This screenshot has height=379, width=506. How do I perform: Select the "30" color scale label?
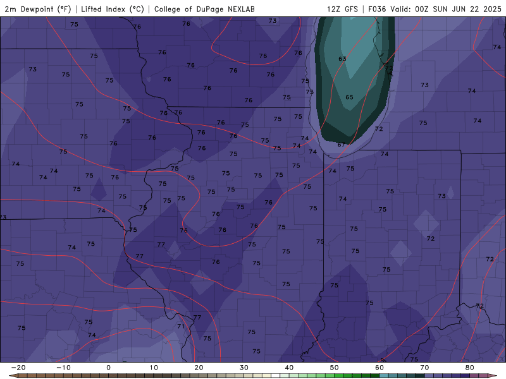pos(244,368)
